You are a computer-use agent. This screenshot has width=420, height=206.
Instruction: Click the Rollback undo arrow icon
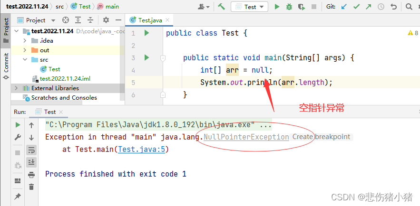393,7
